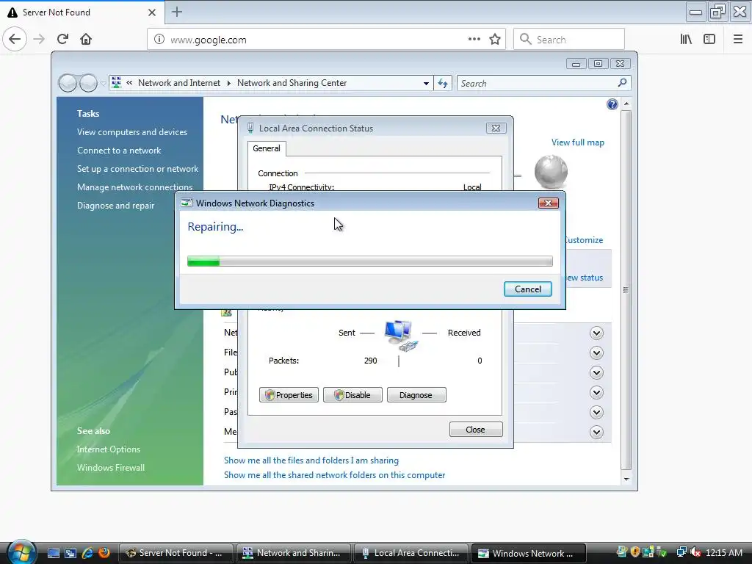Open Internet Options under See also

109,449
